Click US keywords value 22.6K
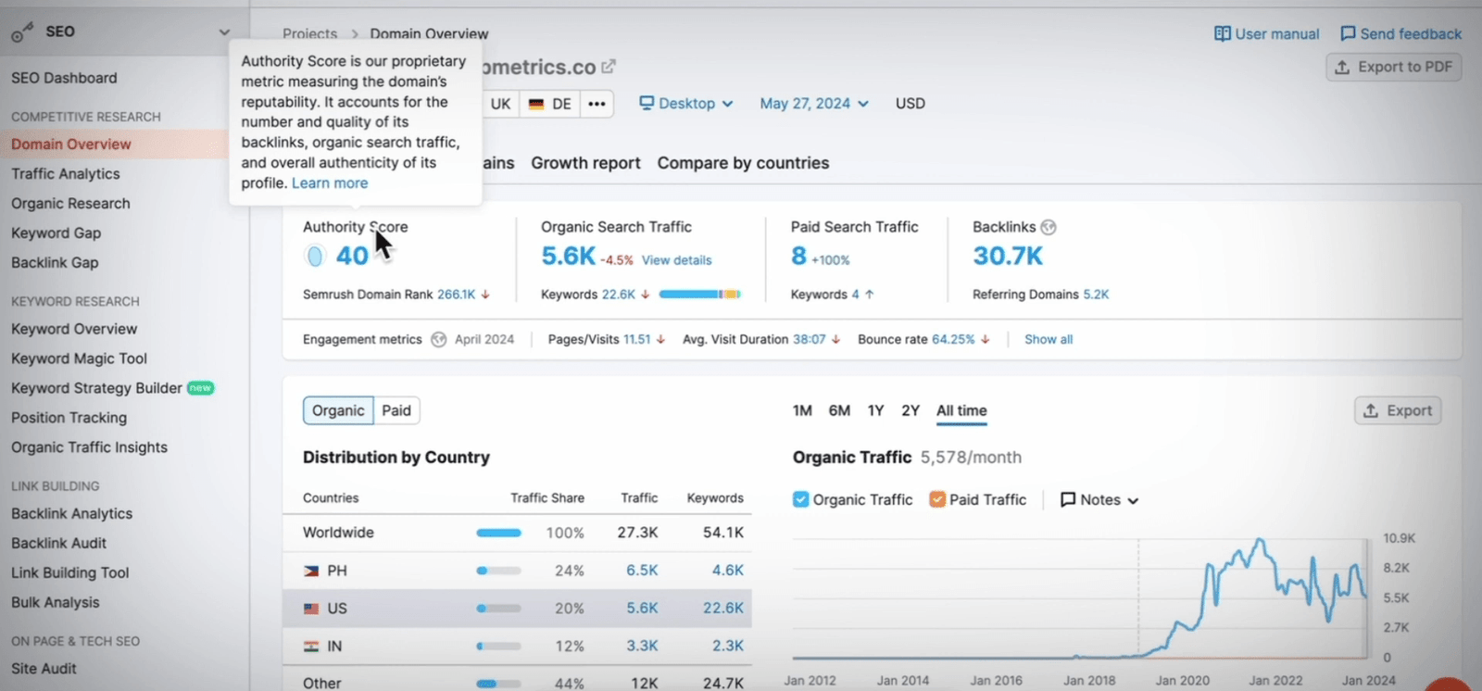1482x691 pixels. [722, 609]
